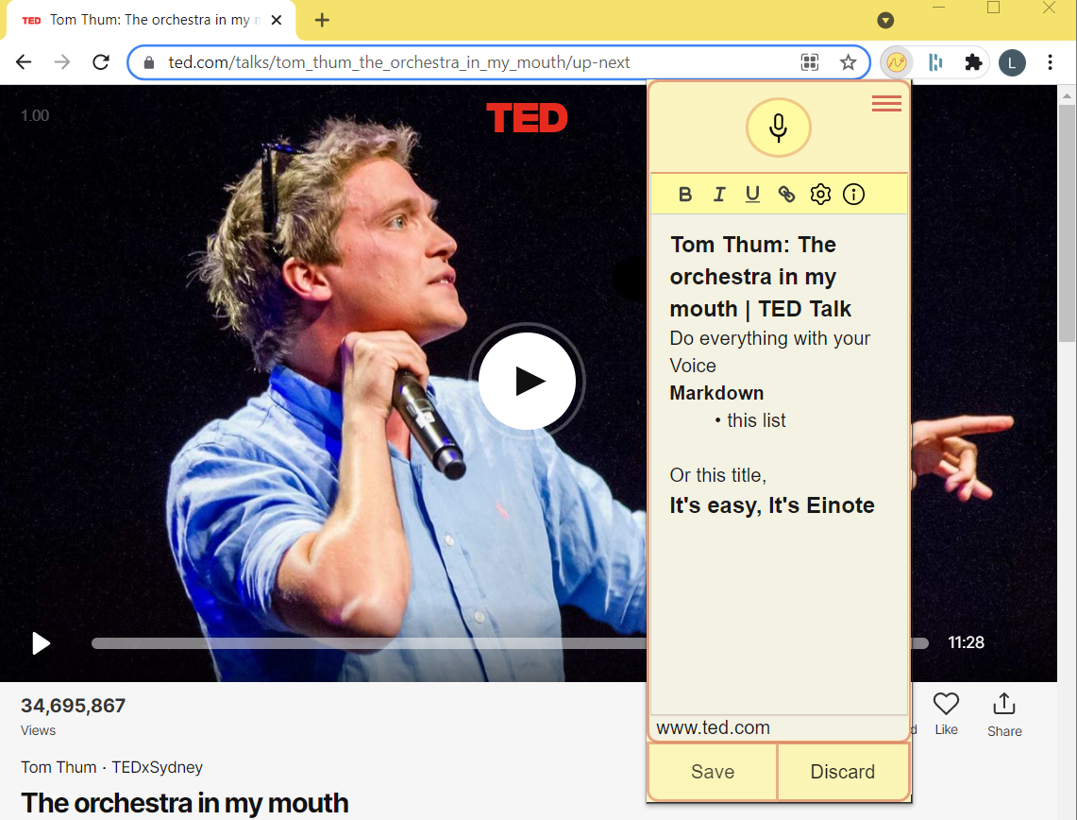Open the tab search dropdown arrow
This screenshot has width=1077, height=820.
pyautogui.click(x=885, y=20)
